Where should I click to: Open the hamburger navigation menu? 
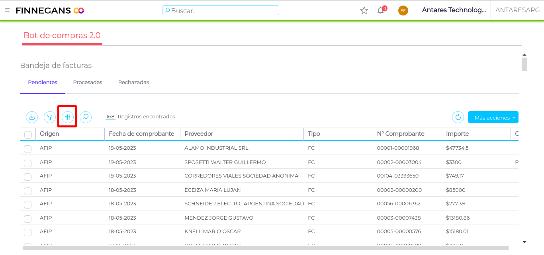(7, 10)
